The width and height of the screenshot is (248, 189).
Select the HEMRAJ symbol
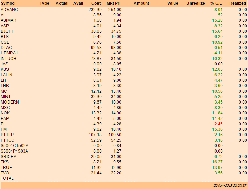[9, 53]
